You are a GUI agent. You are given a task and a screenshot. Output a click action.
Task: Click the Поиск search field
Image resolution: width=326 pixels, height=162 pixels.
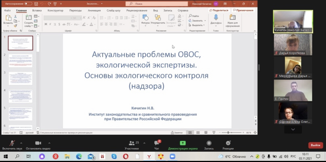[x=157, y=4]
